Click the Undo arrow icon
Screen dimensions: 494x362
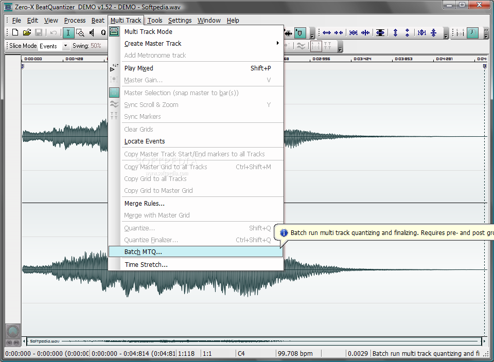[53, 32]
